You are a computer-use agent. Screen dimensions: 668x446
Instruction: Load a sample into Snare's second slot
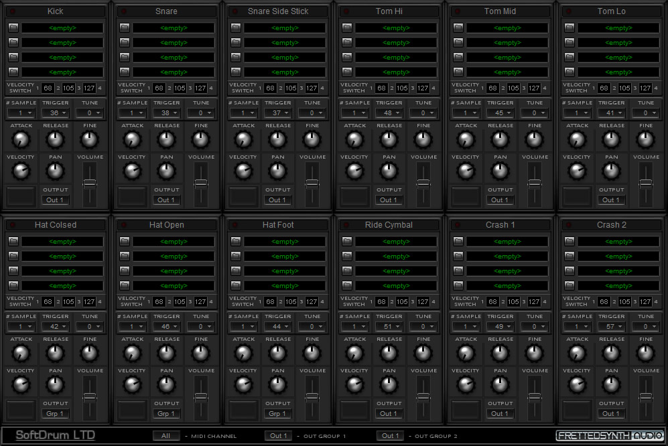pos(124,42)
